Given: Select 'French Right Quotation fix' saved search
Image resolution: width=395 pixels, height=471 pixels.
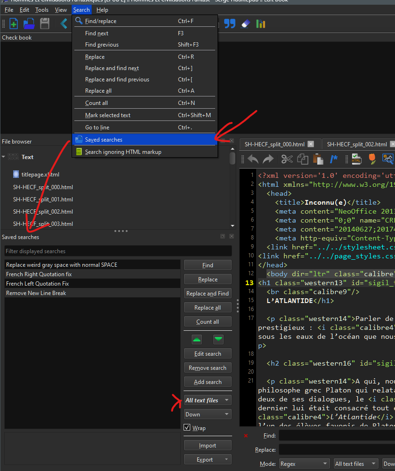Looking at the screenshot, I should (x=39, y=274).
